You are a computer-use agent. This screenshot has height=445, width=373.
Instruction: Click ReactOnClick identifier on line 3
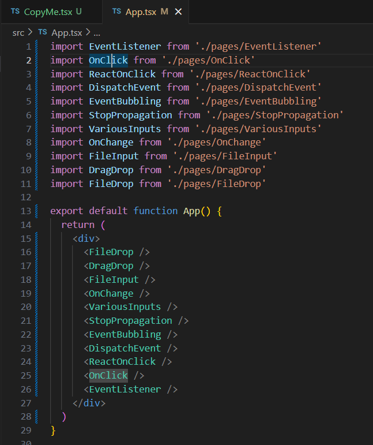coord(122,74)
